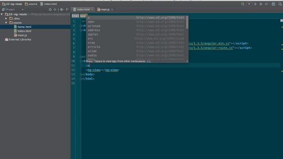Select index.html in the project tree
The image size is (283, 159).
[x=35, y=31]
